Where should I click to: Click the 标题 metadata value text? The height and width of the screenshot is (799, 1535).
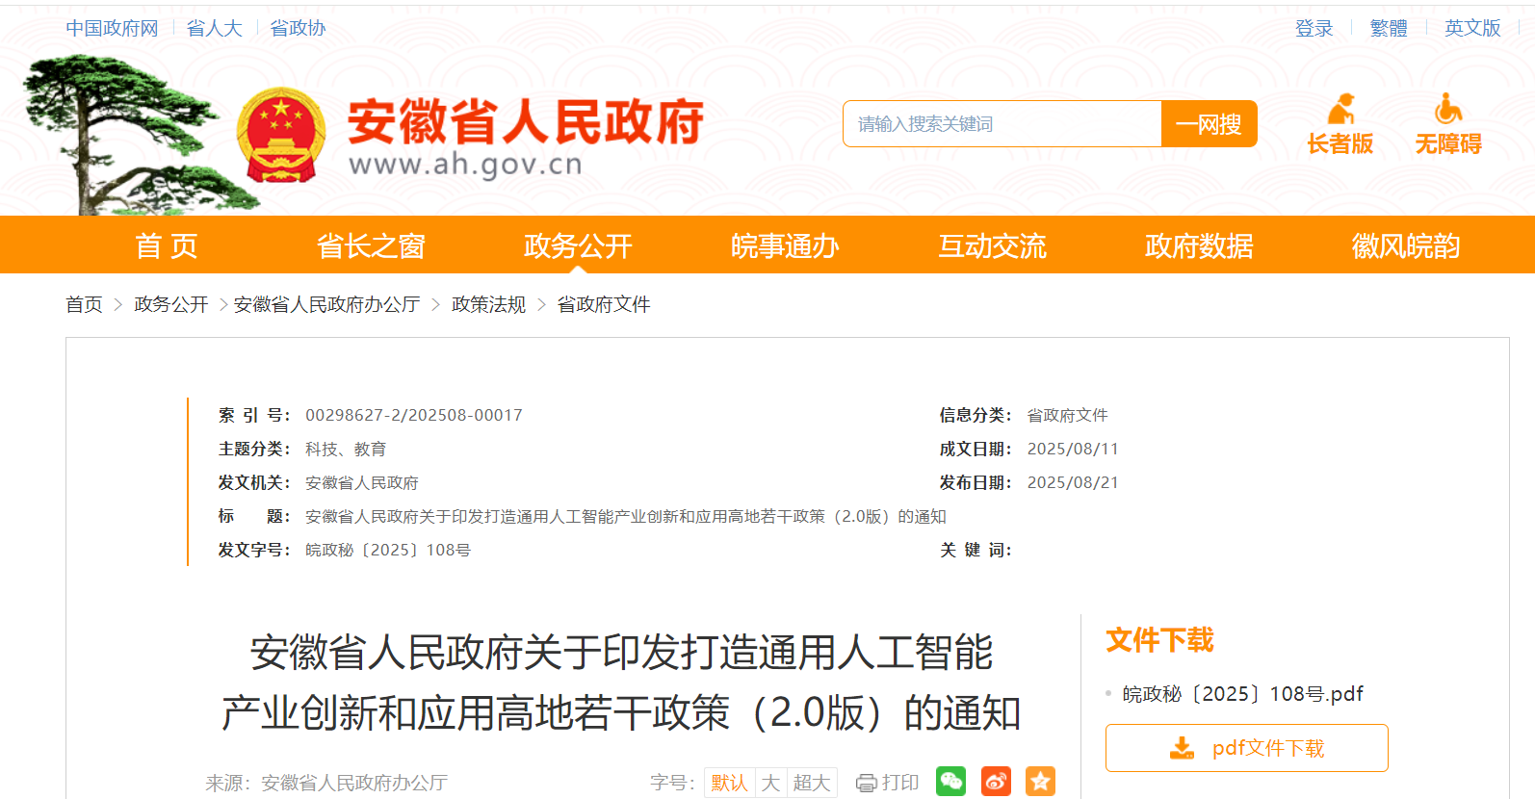[x=626, y=516]
